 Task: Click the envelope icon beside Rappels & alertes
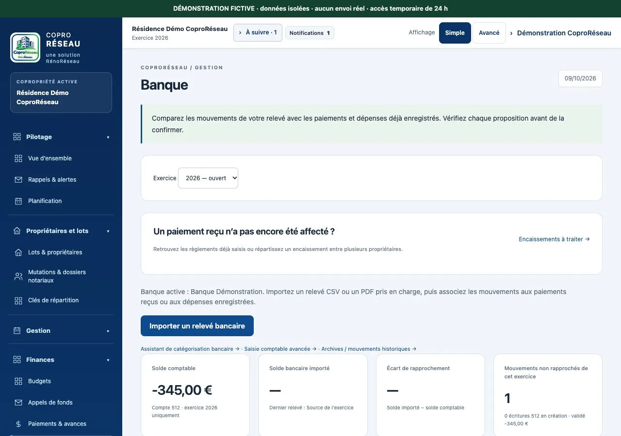(x=18, y=180)
